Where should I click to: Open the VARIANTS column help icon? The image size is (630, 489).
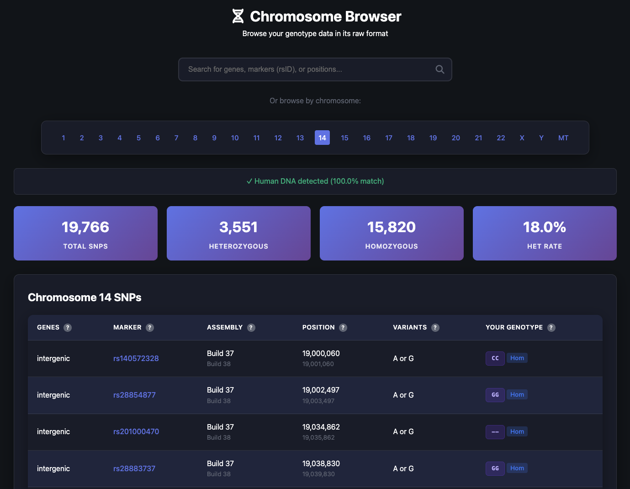435,327
